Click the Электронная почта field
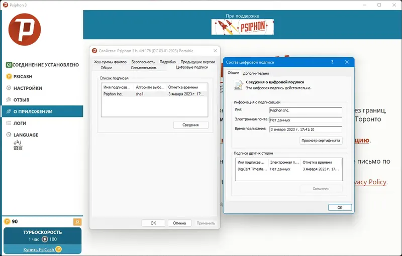This screenshot has width=402, height=256. [x=306, y=120]
